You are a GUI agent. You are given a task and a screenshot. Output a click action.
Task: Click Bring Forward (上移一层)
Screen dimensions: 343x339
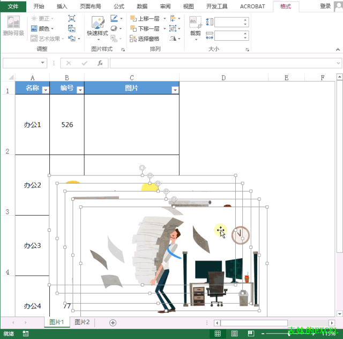point(145,19)
